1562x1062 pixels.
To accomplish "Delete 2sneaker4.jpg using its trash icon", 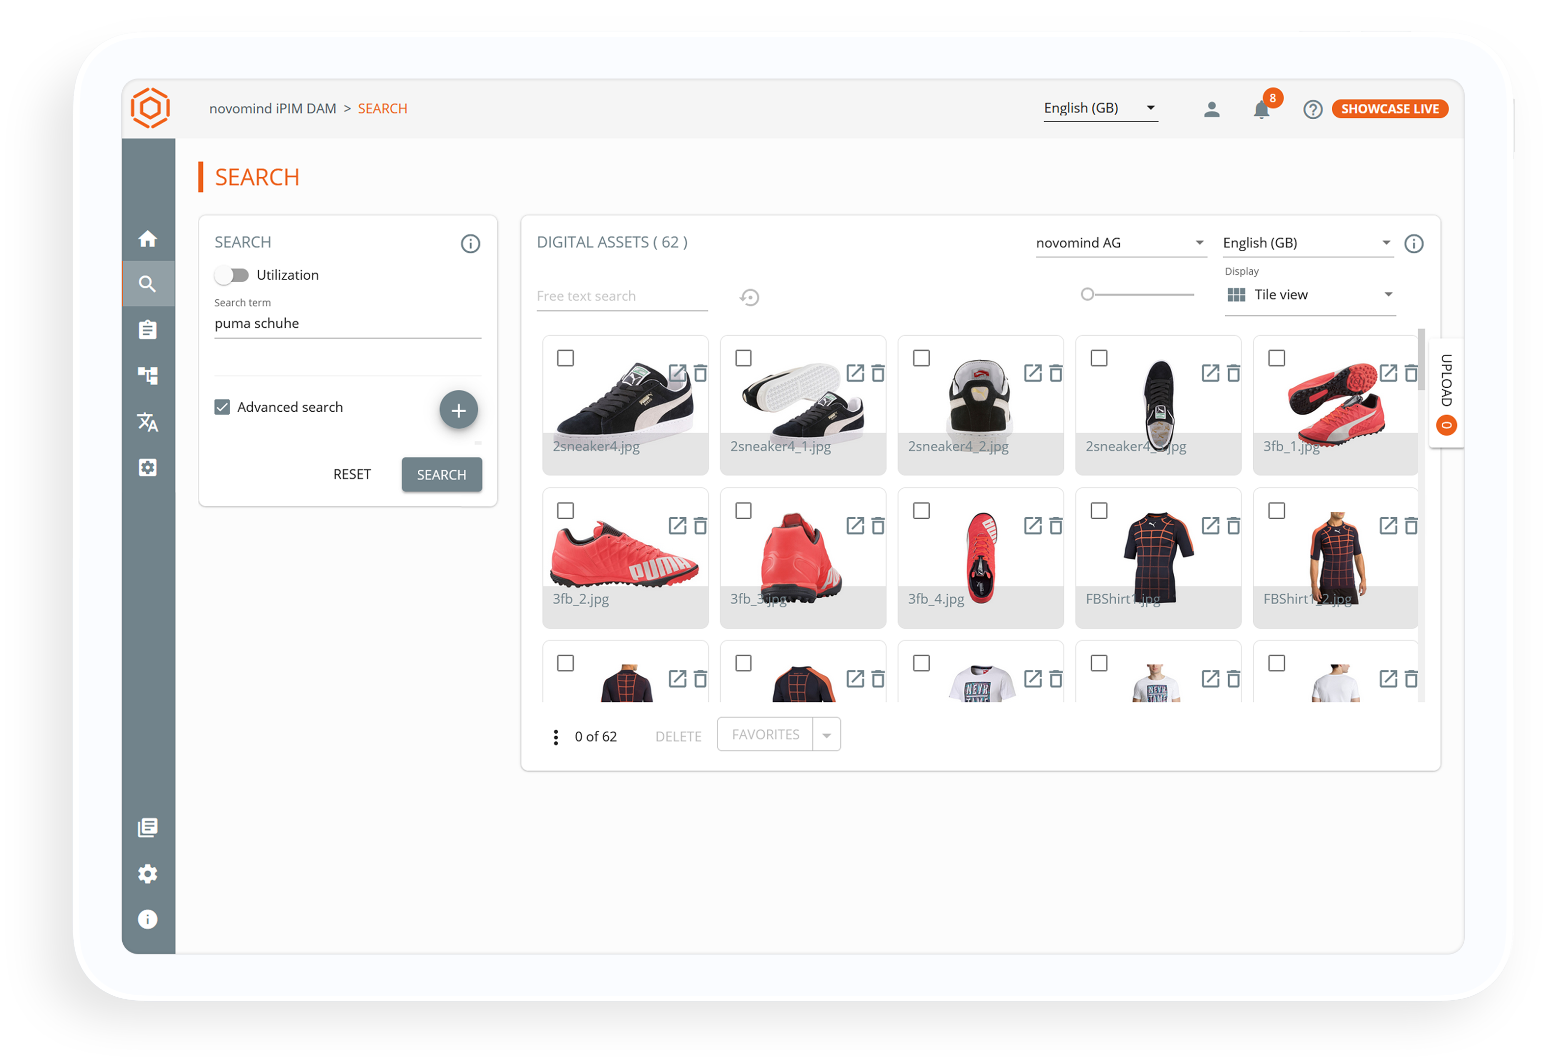I will point(700,373).
